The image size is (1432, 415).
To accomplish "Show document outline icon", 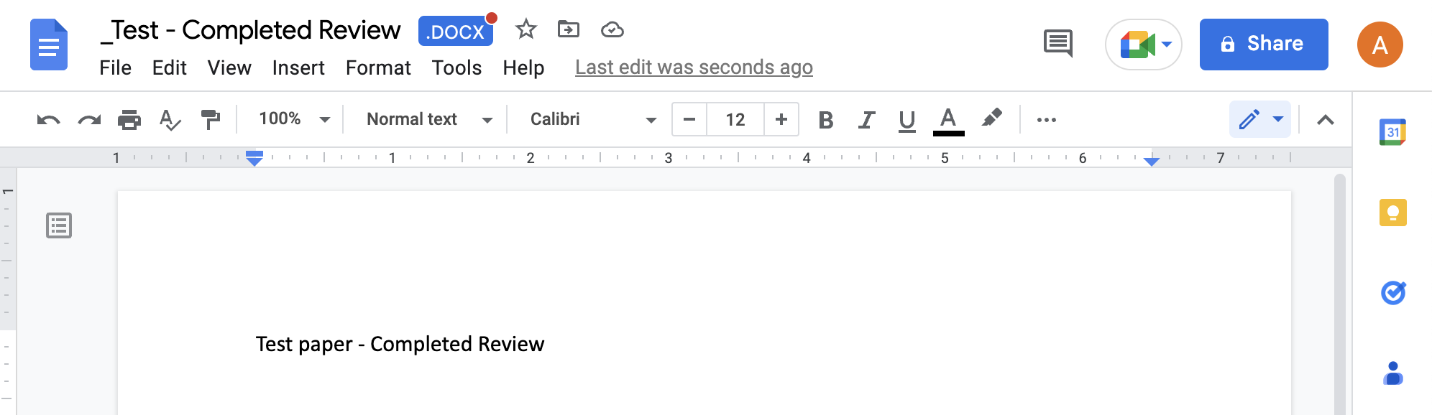I will click(x=59, y=225).
